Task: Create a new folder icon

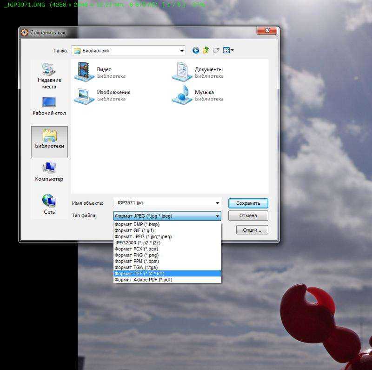Action: (216, 50)
